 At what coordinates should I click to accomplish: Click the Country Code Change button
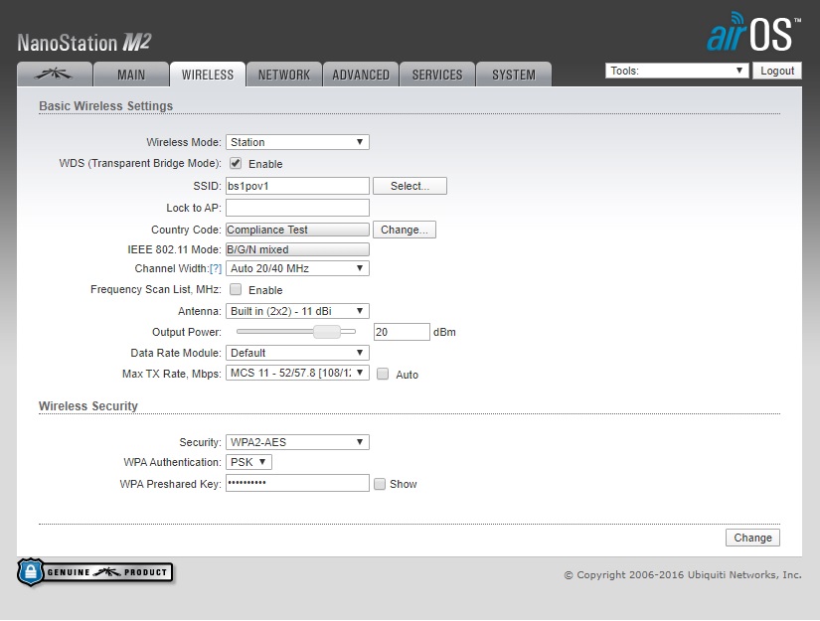click(x=405, y=230)
